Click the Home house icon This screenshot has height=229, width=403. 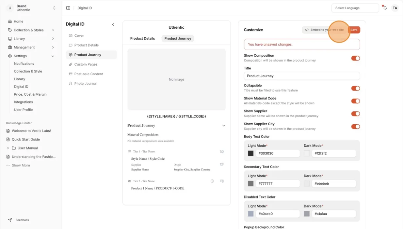pos(10,21)
